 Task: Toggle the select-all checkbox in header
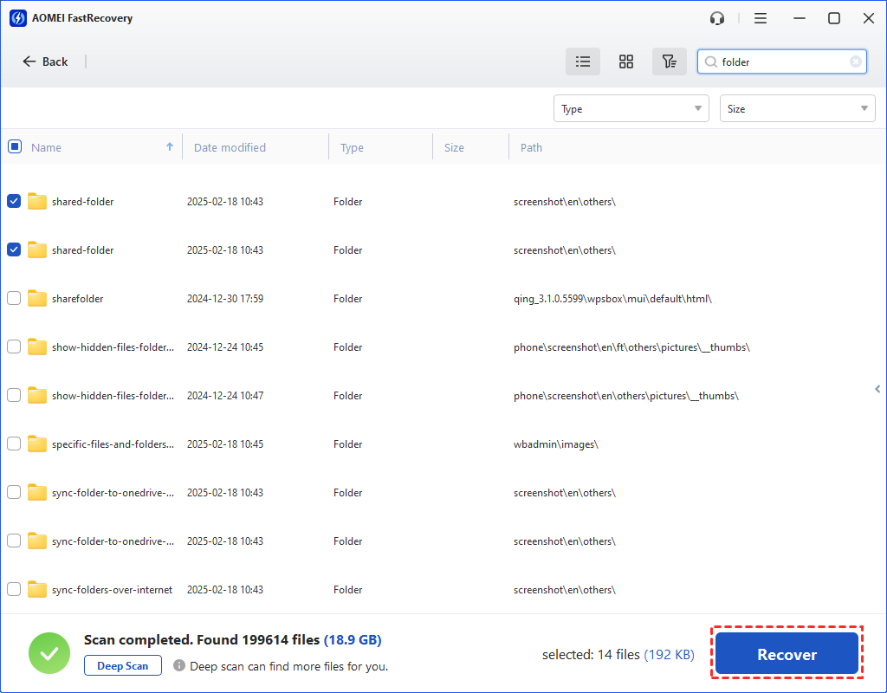point(15,146)
